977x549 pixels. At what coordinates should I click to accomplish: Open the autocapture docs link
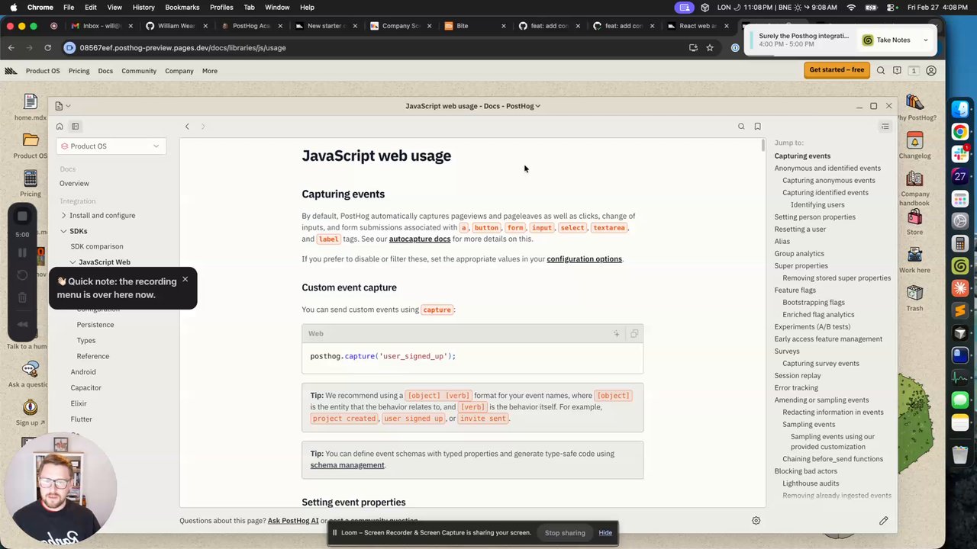[x=420, y=239]
